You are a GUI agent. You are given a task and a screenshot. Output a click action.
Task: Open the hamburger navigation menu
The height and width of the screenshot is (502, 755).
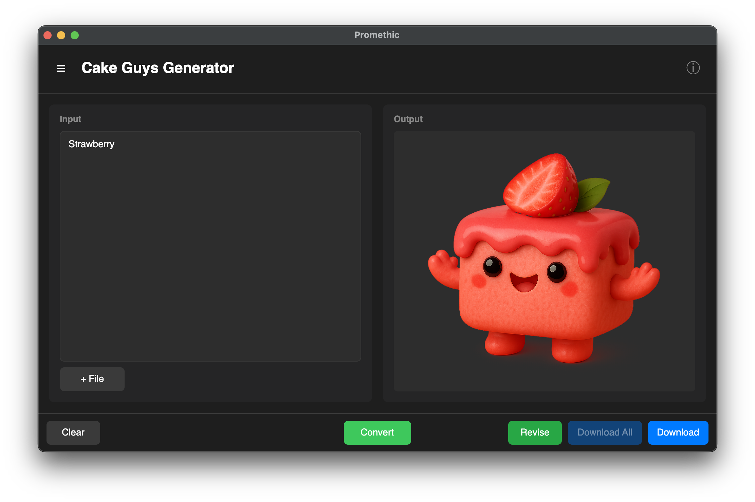61,68
